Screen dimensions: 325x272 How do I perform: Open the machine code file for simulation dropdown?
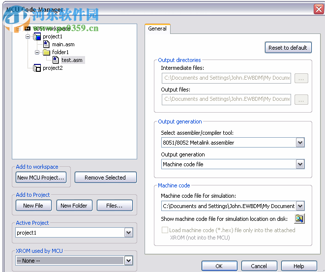(x=300, y=206)
